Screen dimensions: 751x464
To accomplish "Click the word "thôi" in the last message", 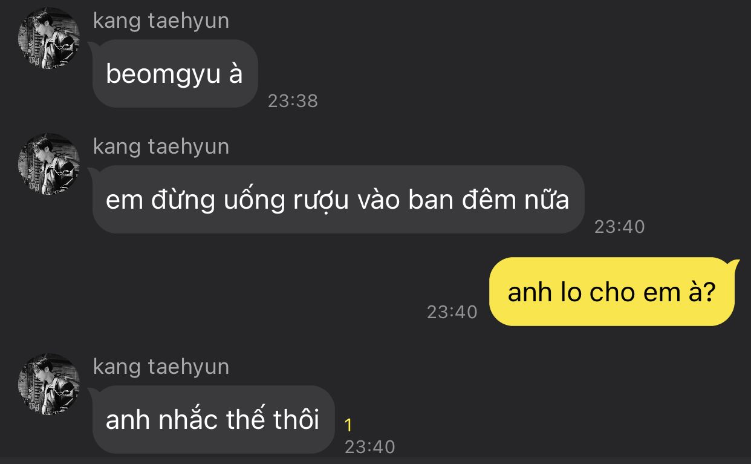I will click(296, 419).
